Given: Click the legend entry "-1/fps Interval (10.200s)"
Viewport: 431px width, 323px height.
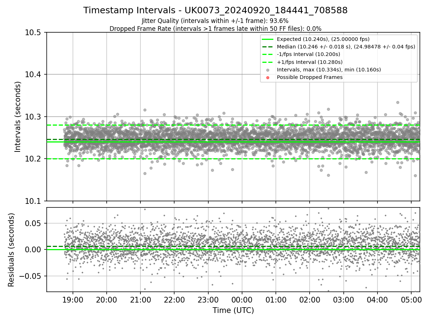Looking at the screenshot, I should point(309,54).
